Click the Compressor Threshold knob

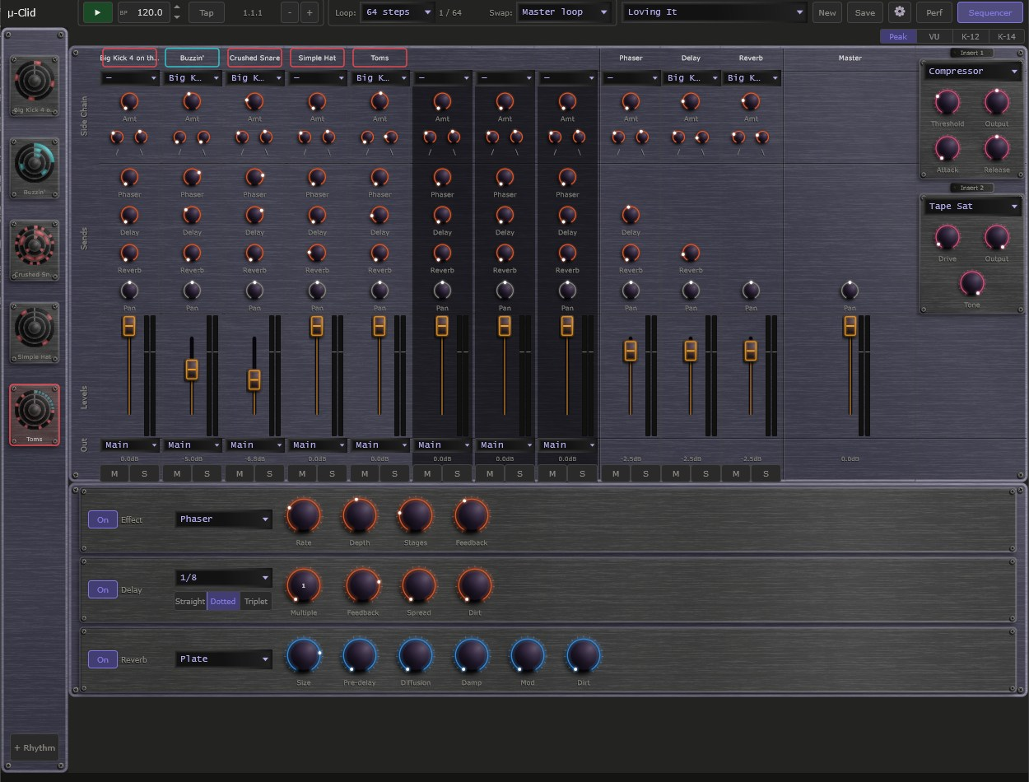(948, 103)
